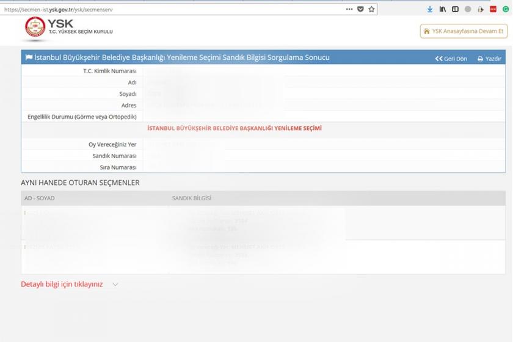The height and width of the screenshot is (342, 513).
Task: Click the Adres row label
Action: pos(129,106)
